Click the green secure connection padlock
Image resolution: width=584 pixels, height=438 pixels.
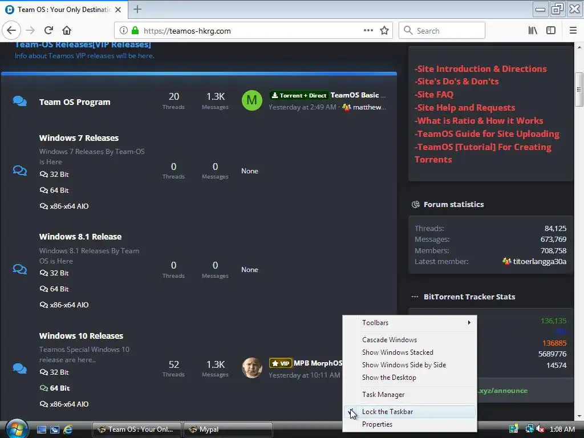click(135, 31)
